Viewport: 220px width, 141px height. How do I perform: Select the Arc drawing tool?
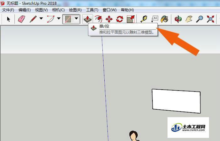pyautogui.click(x=51, y=19)
